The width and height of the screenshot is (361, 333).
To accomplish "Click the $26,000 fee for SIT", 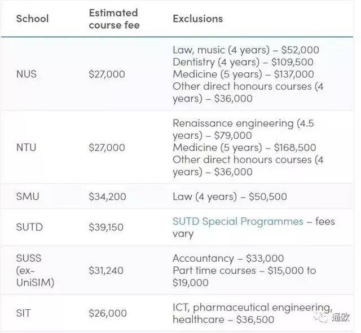I will tap(108, 313).
